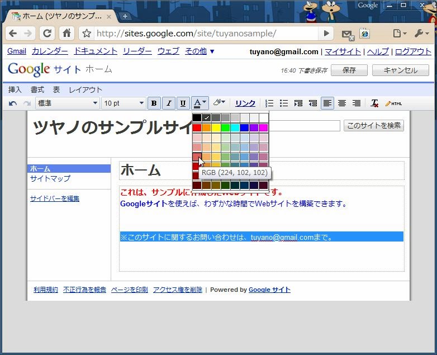Click the サイトマップ sidebar link
This screenshot has width=437, height=355.
(50, 178)
